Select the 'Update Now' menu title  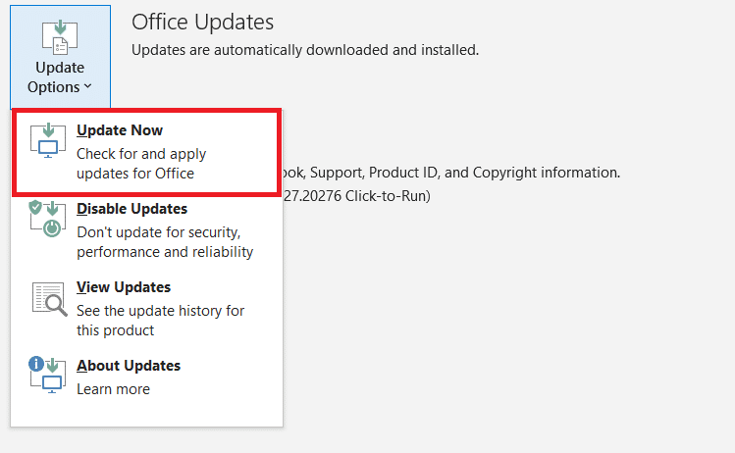tap(120, 130)
